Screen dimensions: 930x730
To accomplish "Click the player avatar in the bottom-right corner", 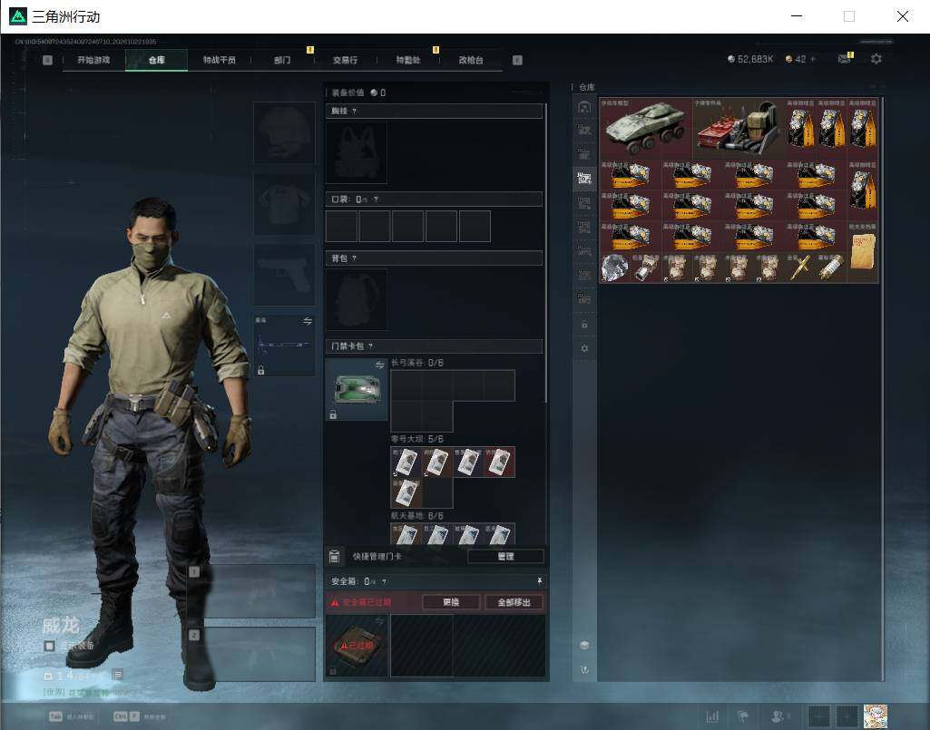I will click(876, 716).
